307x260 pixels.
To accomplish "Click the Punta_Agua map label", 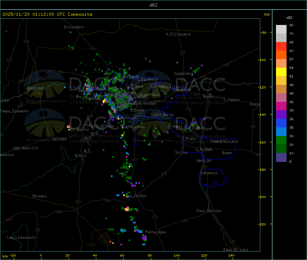I will point(156,232).
